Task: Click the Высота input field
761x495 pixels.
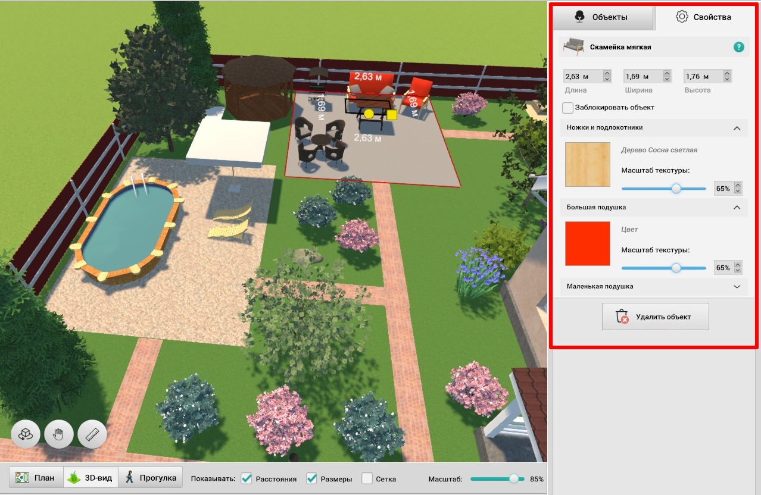Action: [703, 76]
